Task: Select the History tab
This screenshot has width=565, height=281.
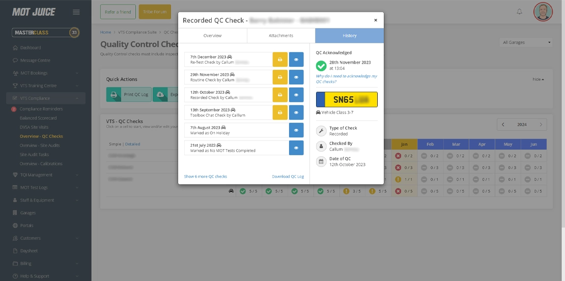Action: [x=350, y=36]
